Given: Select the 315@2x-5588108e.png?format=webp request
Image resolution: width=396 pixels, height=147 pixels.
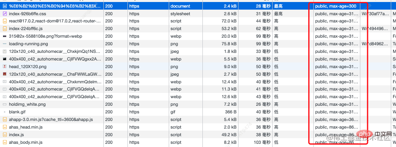Looking at the screenshot, I should 45,36.
